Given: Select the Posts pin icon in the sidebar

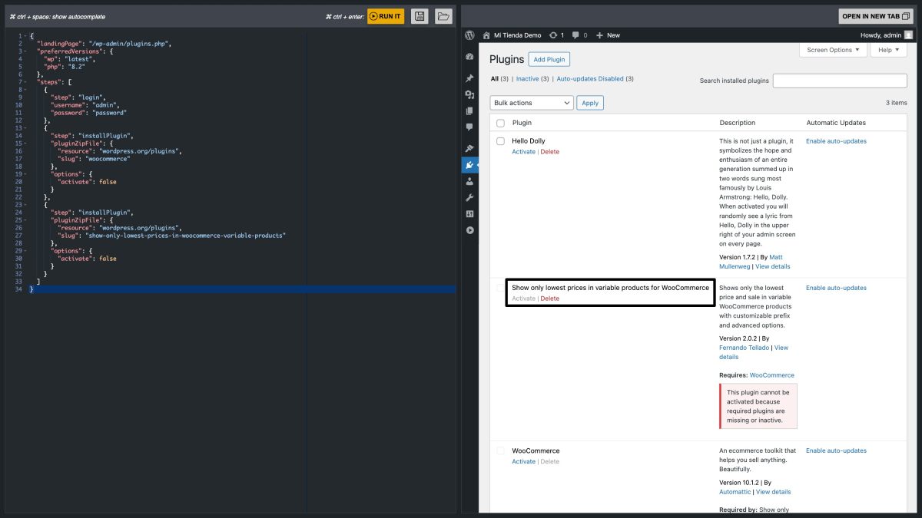Looking at the screenshot, I should [x=470, y=78].
